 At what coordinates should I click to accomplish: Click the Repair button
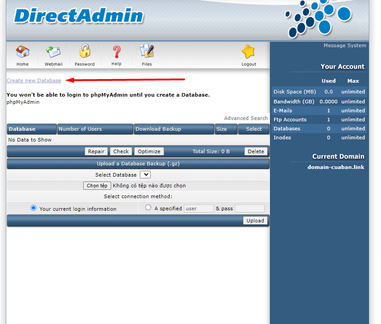tap(96, 151)
